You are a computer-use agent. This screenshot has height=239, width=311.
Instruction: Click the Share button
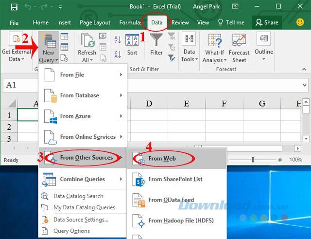[x=267, y=22]
